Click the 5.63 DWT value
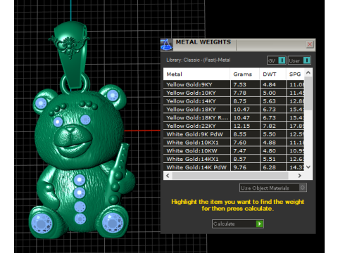 click(269, 101)
